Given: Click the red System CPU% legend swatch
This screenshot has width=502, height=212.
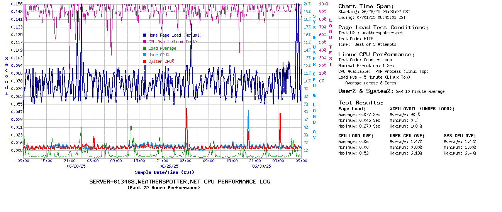Looking at the screenshot, I should click(x=144, y=61).
